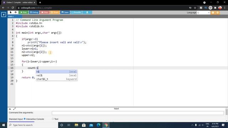Go back in browser history
The image size is (228, 128).
[x=3, y=8]
